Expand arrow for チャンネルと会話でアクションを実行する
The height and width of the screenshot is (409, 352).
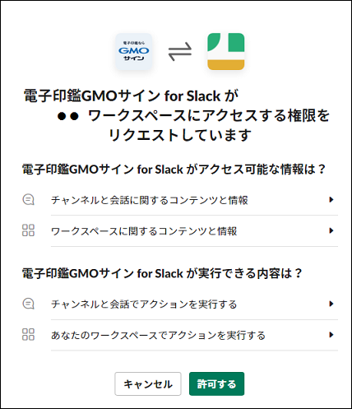[x=331, y=304]
